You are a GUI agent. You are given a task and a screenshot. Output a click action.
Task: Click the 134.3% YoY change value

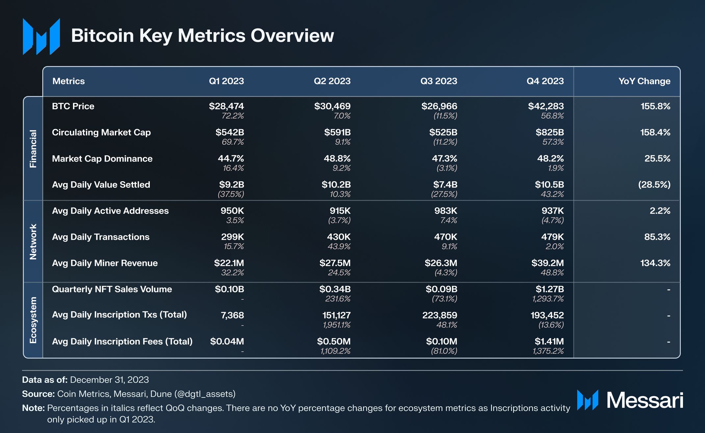point(655,263)
